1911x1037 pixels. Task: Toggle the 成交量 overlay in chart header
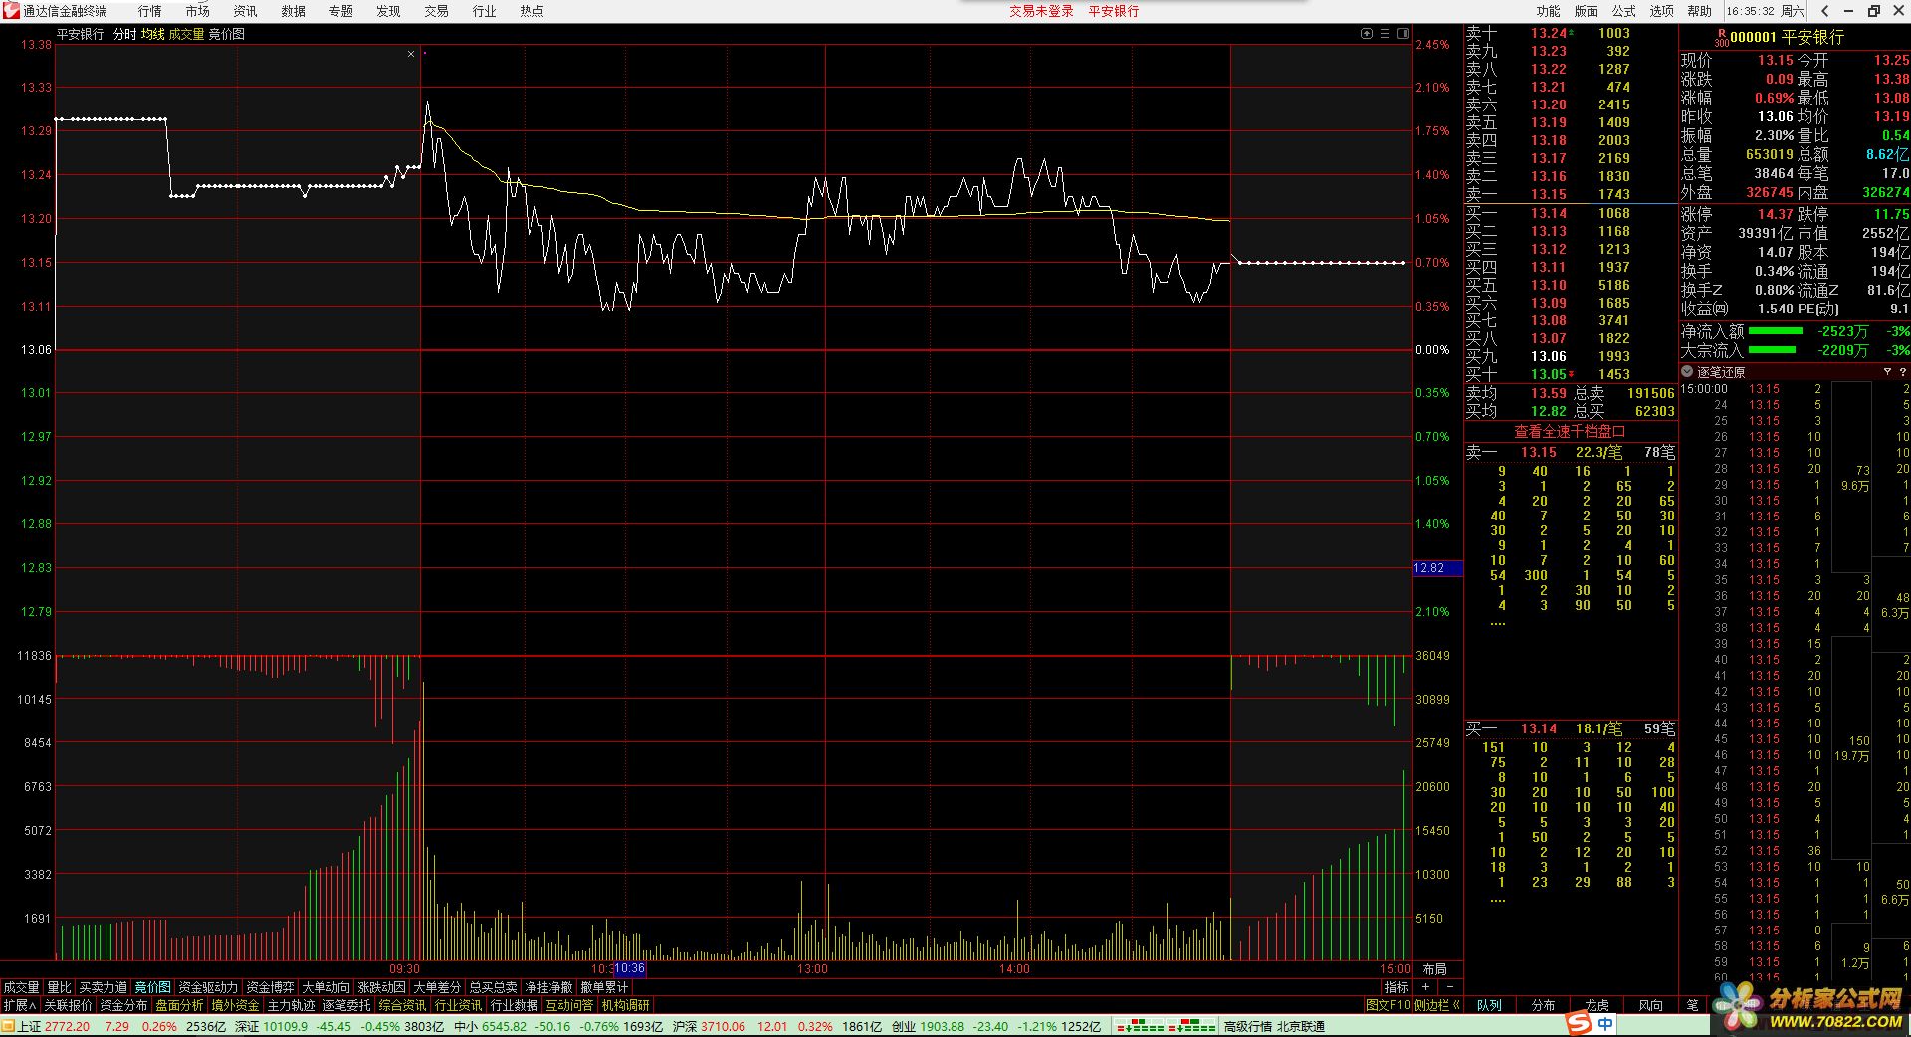click(x=186, y=34)
